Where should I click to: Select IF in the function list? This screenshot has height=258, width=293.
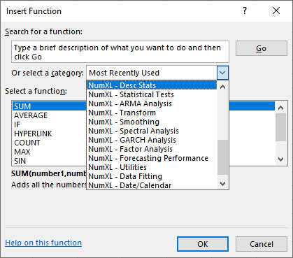tap(50, 124)
